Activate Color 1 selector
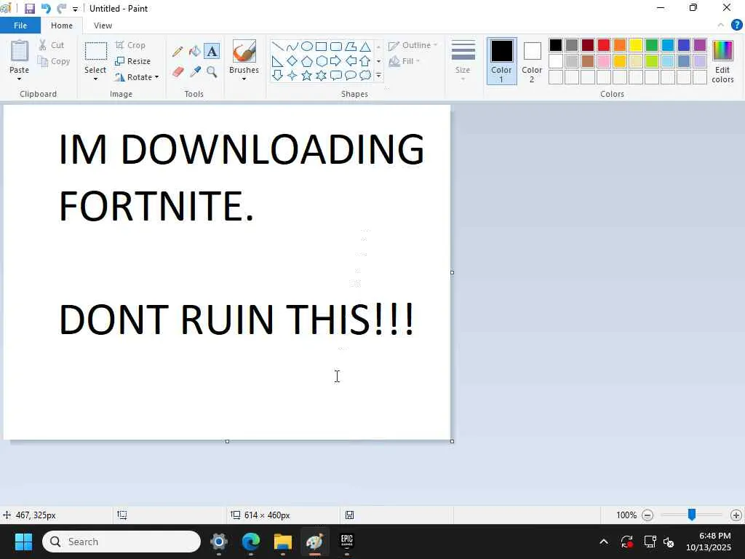 [502, 61]
